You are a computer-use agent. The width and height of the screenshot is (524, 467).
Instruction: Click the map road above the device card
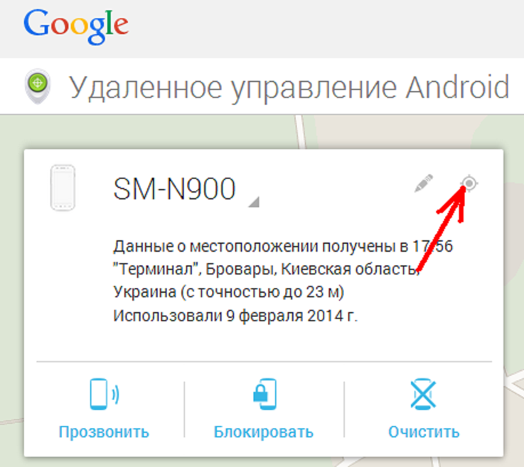point(301,131)
